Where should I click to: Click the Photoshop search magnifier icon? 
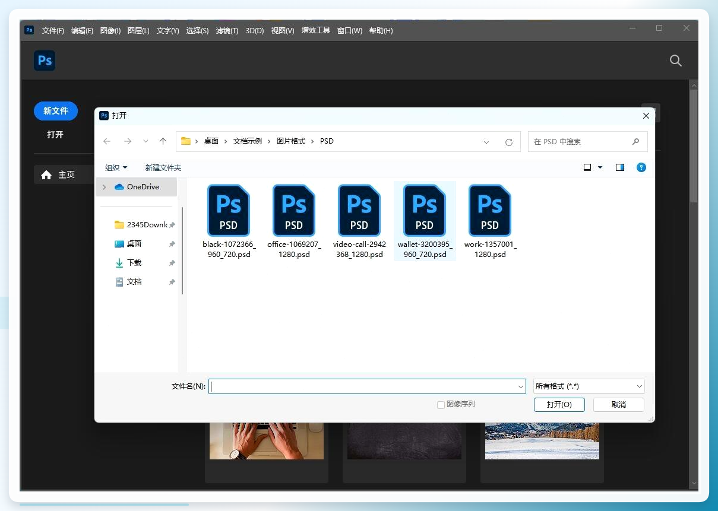pos(676,61)
